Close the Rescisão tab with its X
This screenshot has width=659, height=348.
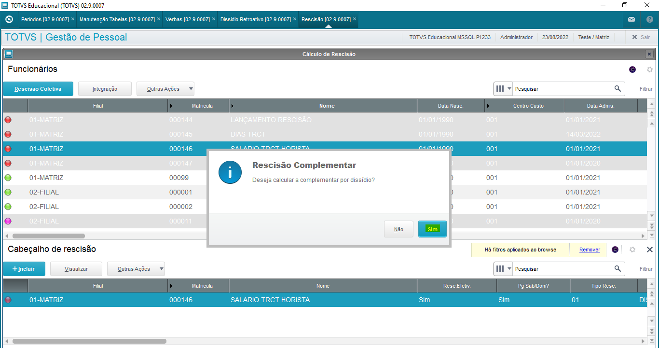pos(355,19)
